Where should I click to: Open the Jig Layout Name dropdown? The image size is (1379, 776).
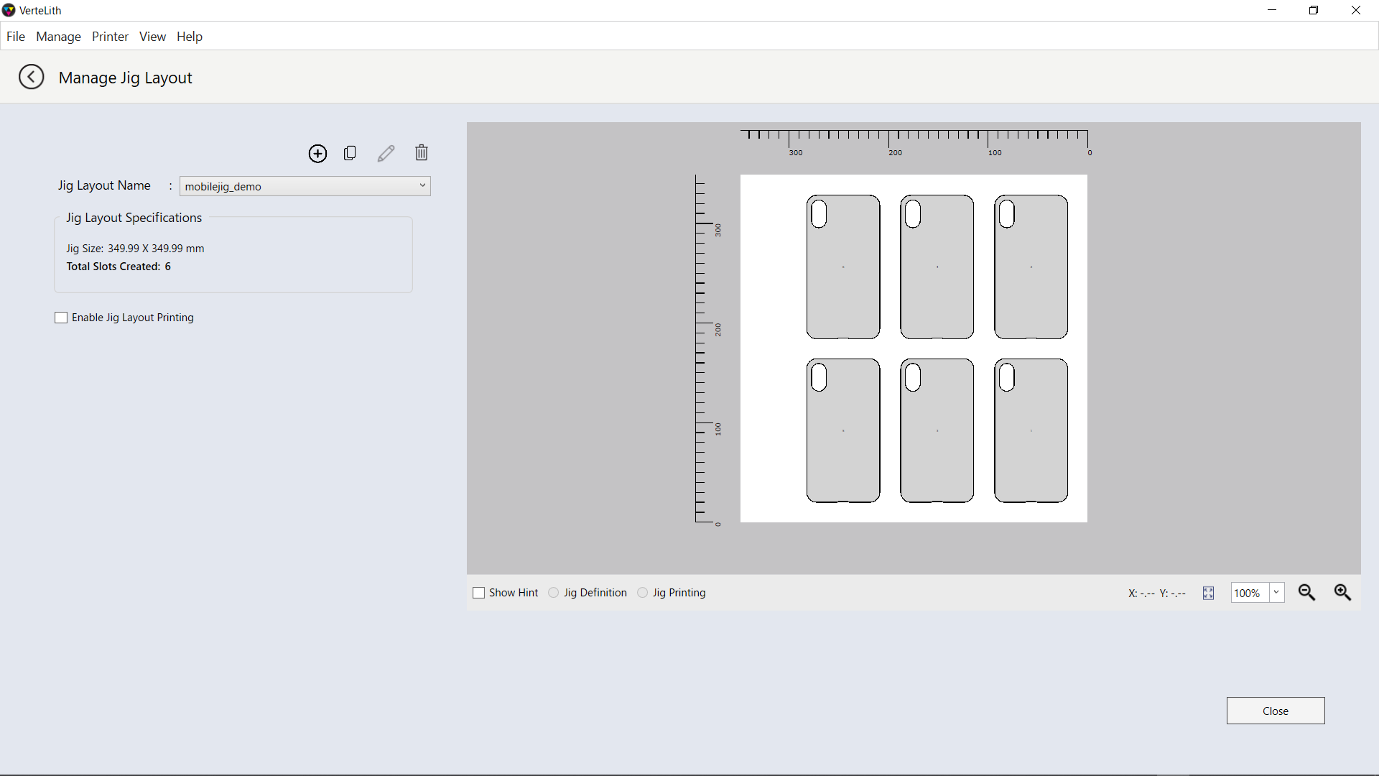tap(423, 186)
